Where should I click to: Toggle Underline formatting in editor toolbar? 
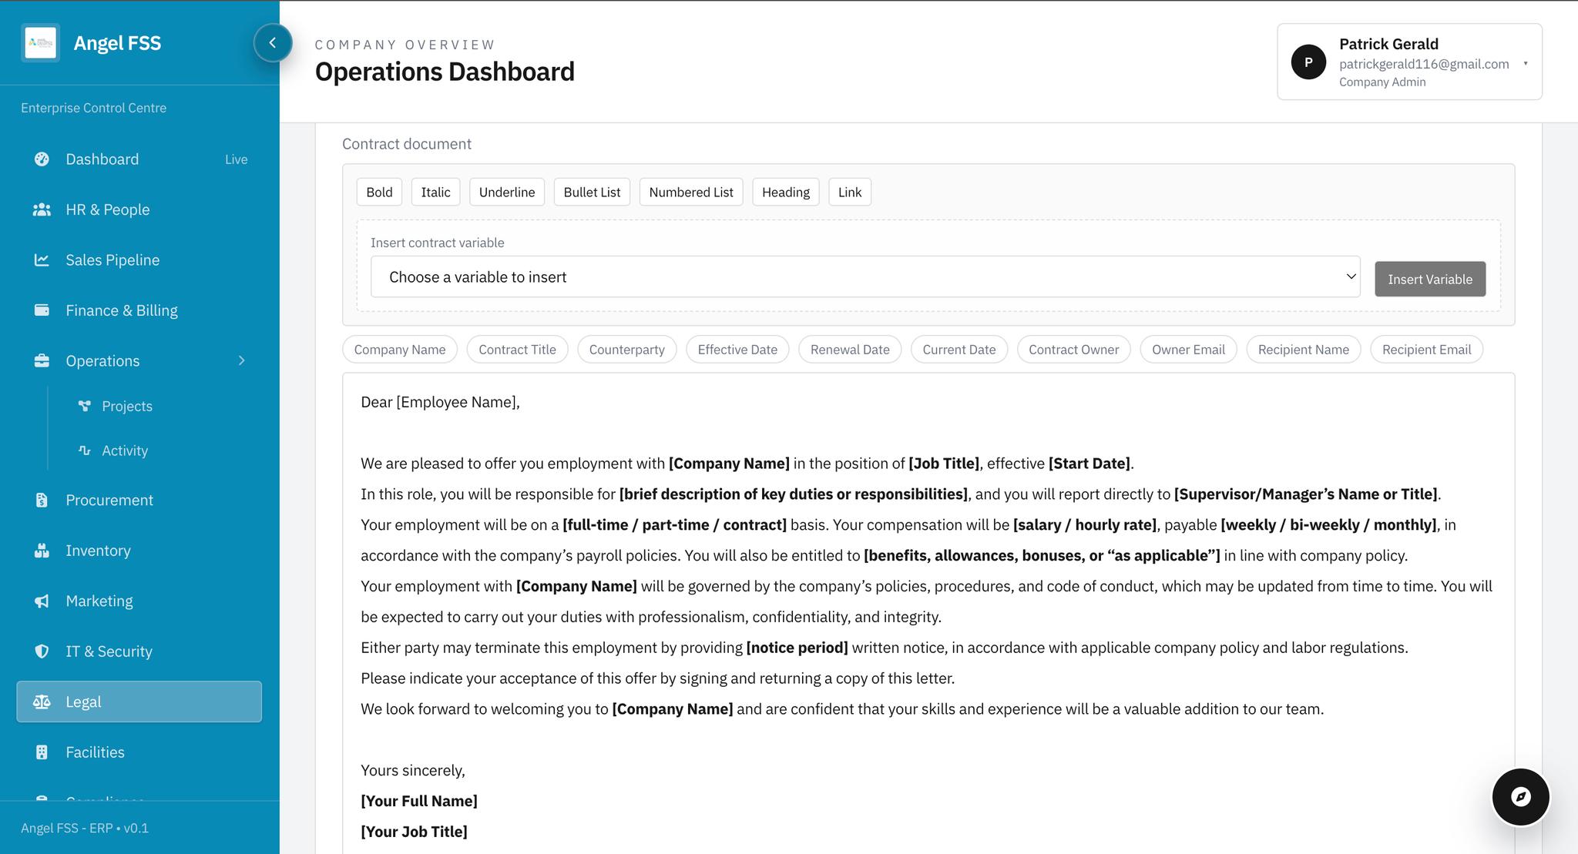click(x=506, y=193)
